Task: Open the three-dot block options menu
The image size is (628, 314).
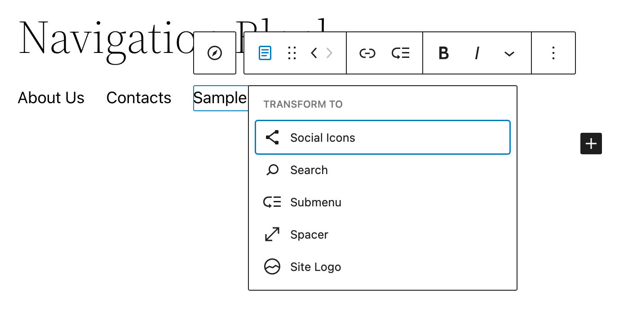Action: click(x=553, y=53)
